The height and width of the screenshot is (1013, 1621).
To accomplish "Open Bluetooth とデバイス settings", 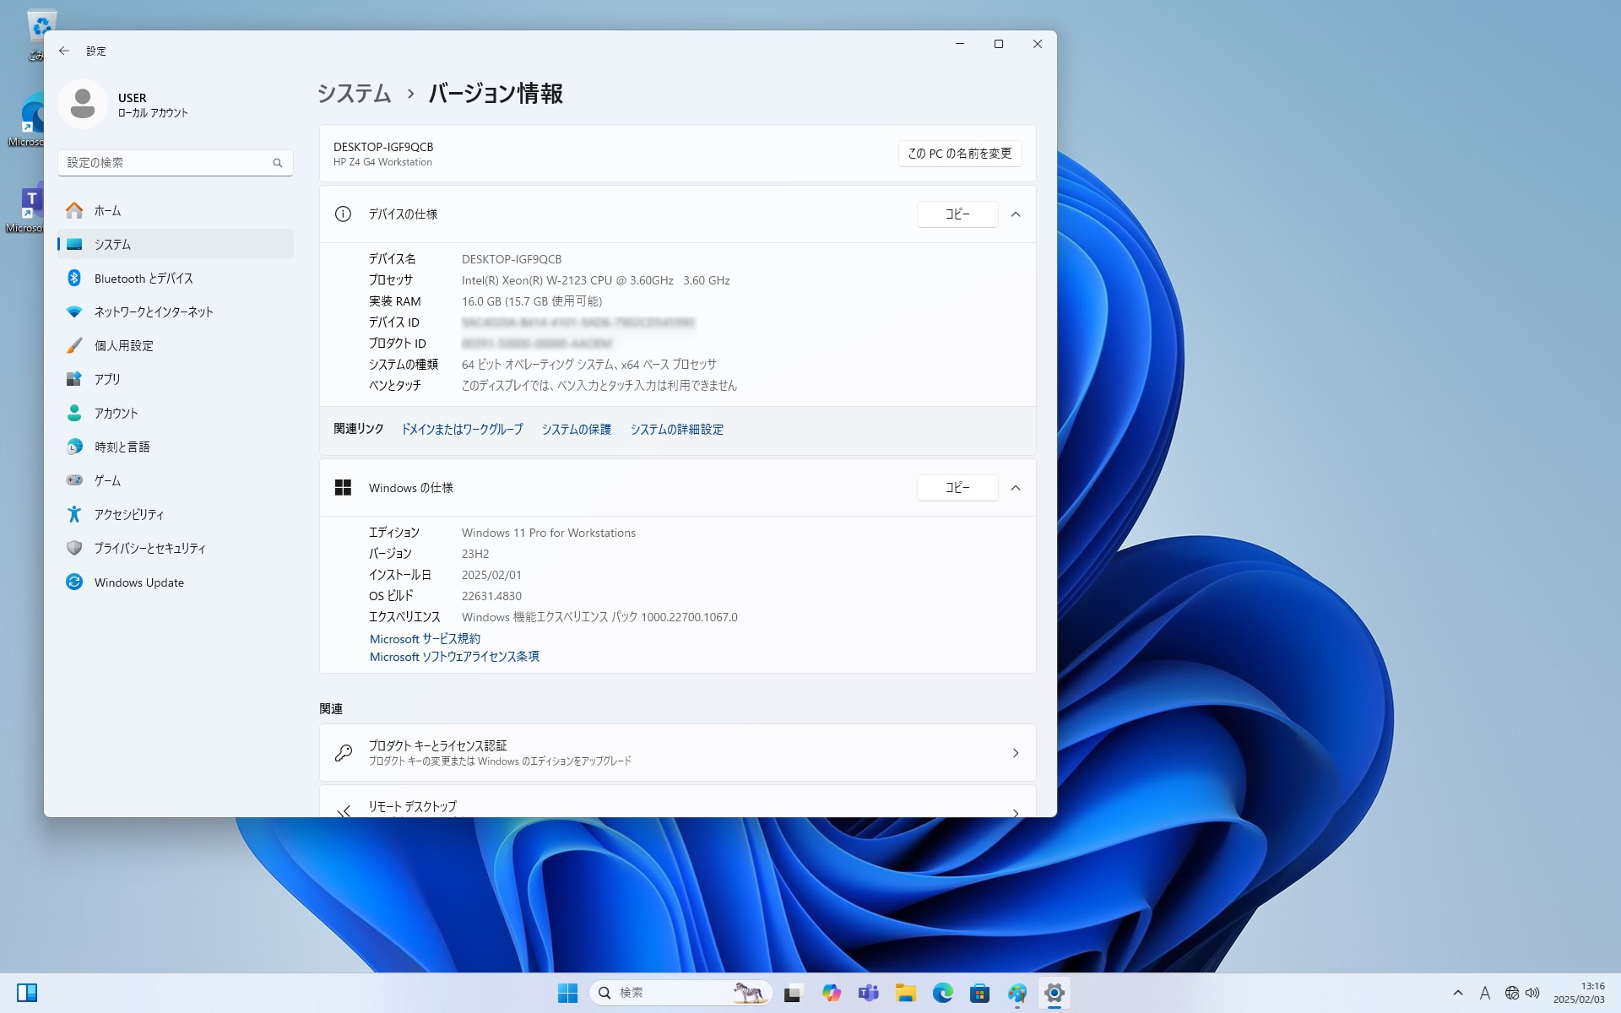I will [176, 278].
